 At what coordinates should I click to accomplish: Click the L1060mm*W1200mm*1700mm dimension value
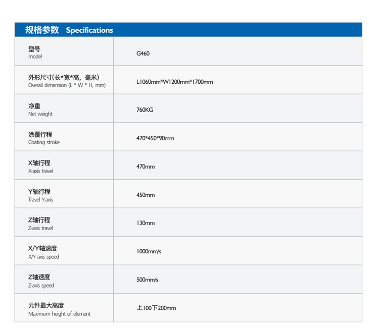pos(174,82)
